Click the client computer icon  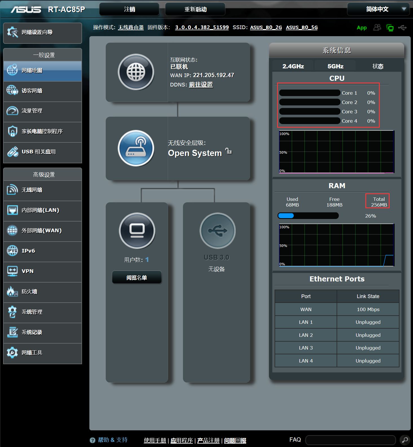coord(137,231)
